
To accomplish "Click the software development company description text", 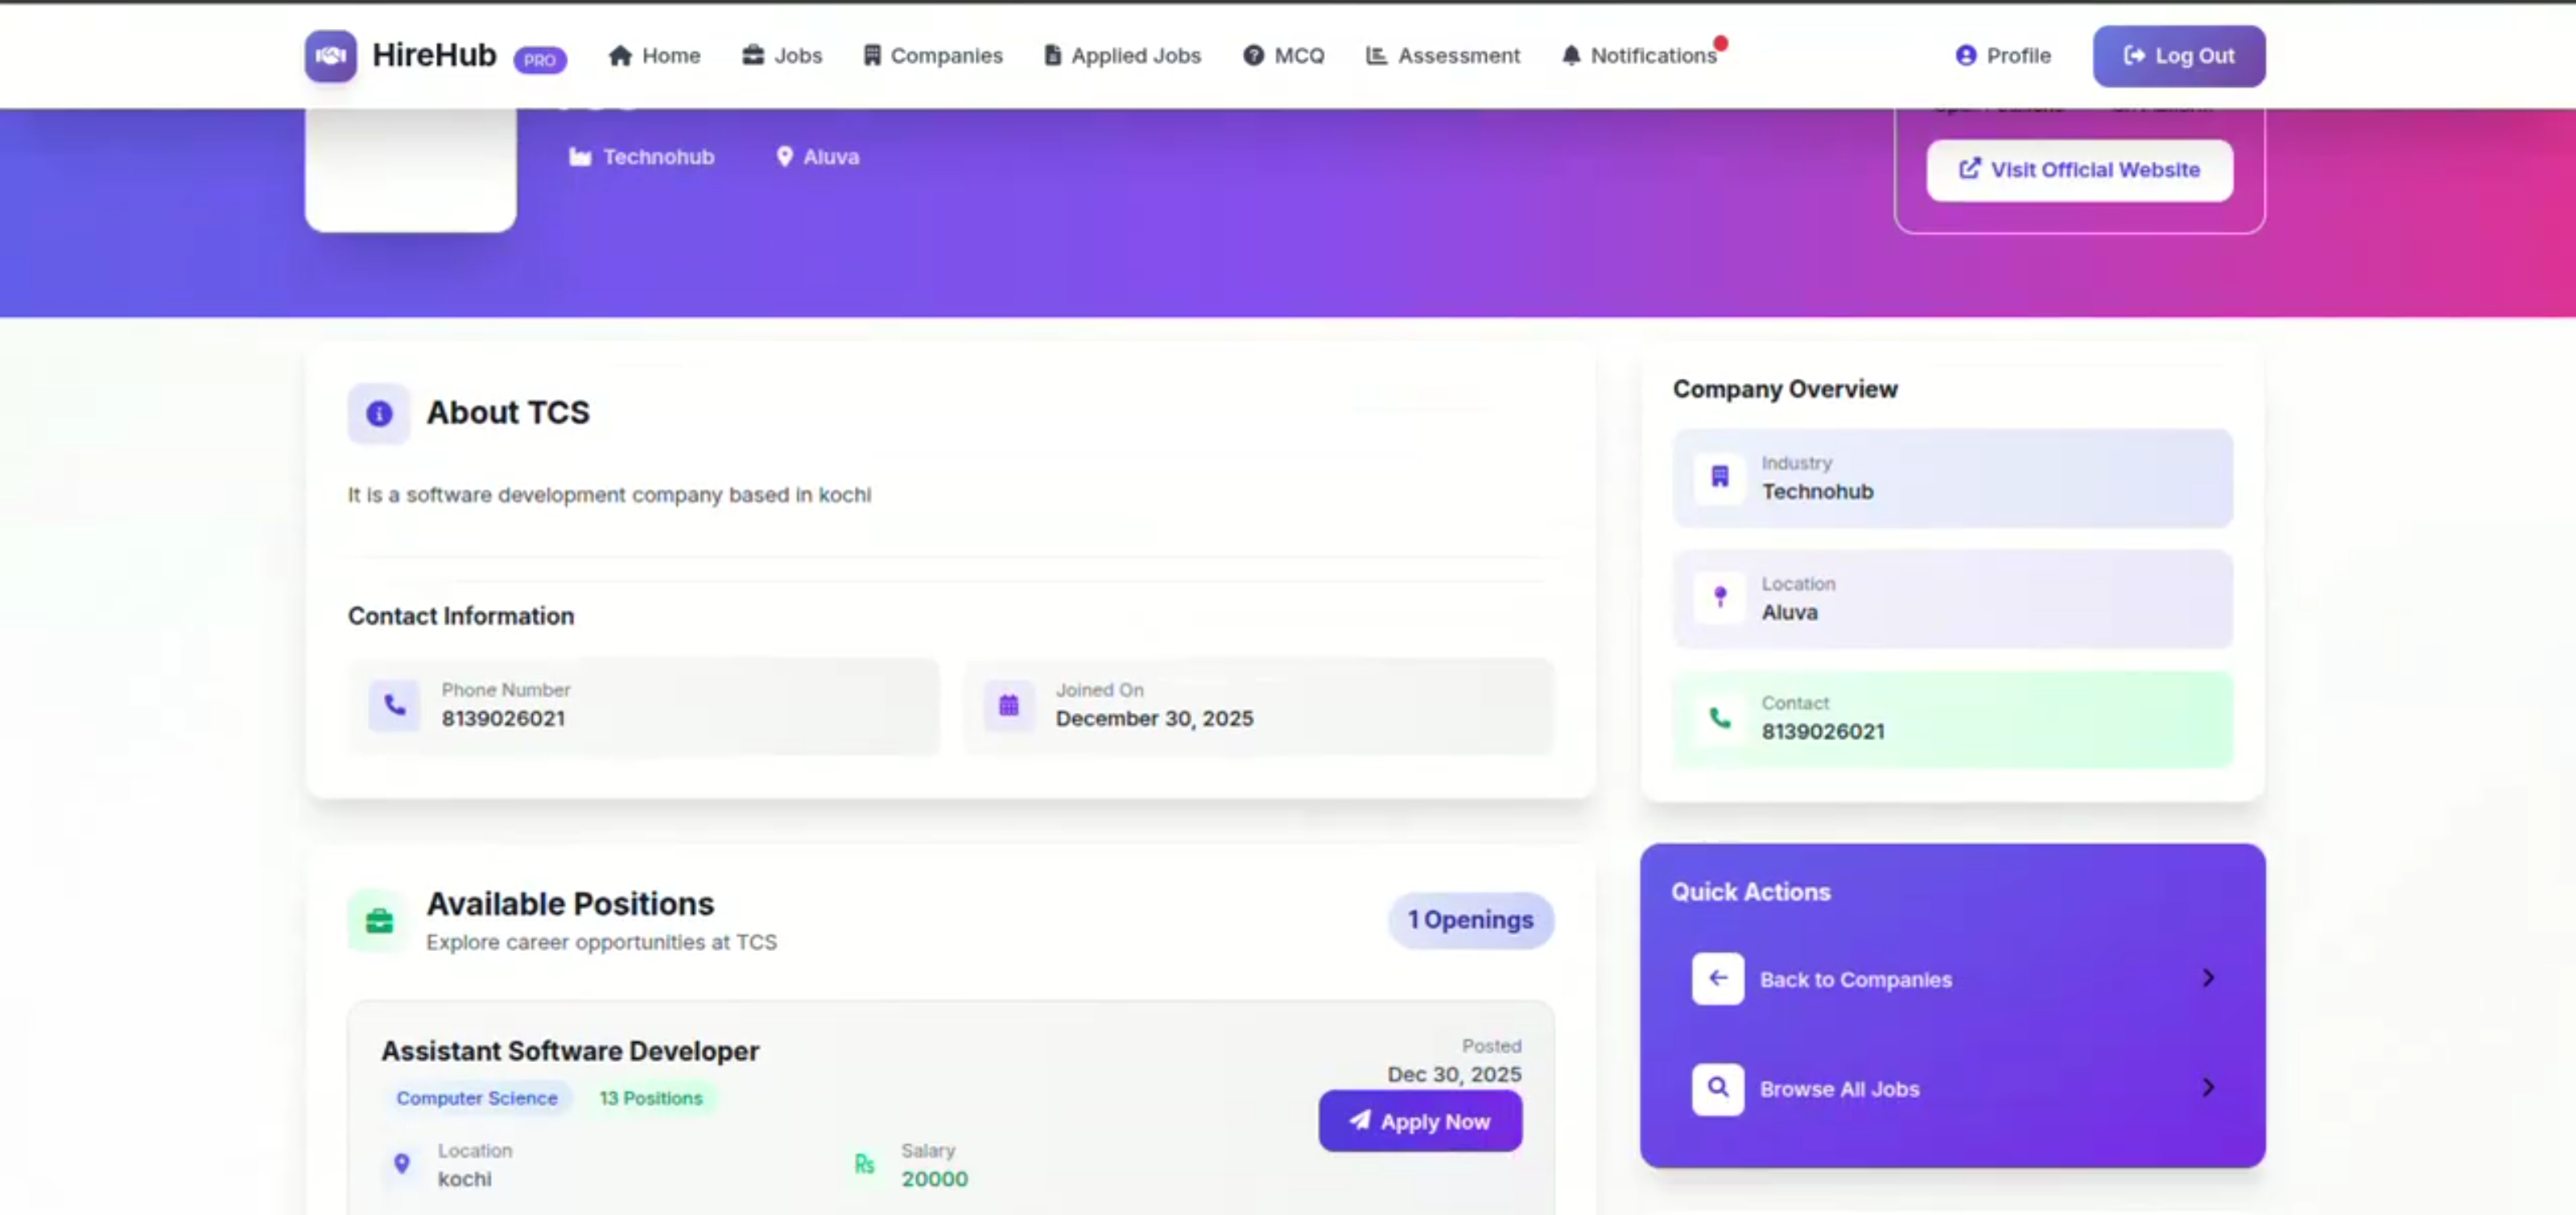I will (x=609, y=496).
